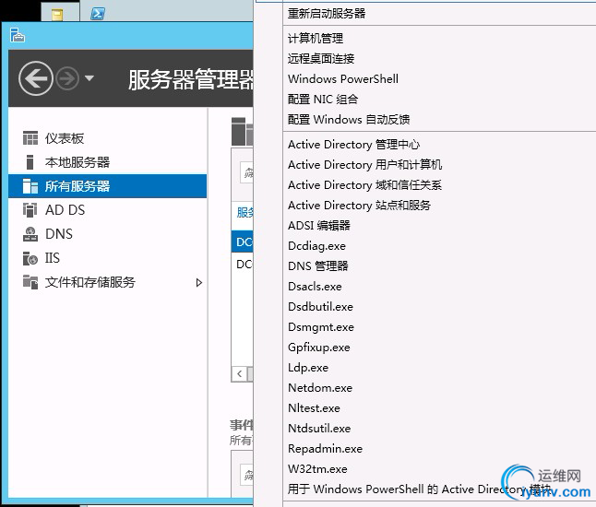Image resolution: width=596 pixels, height=507 pixels.
Task: Open the navigation history dropdown arrow
Action: click(89, 78)
